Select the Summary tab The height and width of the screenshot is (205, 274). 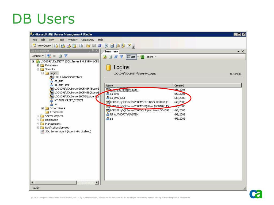pyautogui.click(x=111, y=52)
